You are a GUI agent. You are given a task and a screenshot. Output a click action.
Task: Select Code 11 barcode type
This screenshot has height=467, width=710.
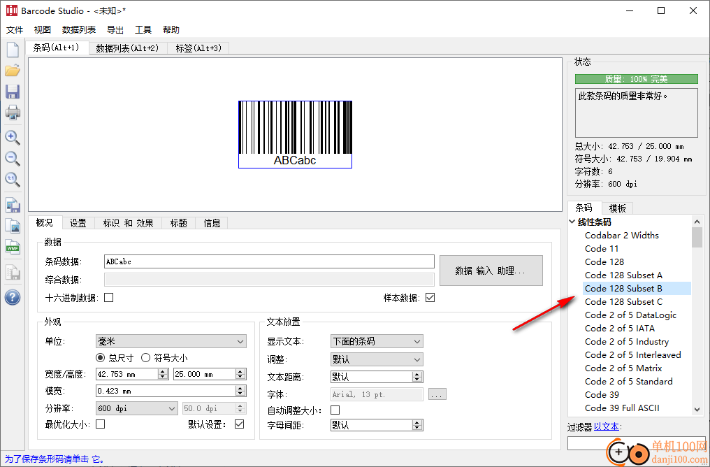(601, 248)
